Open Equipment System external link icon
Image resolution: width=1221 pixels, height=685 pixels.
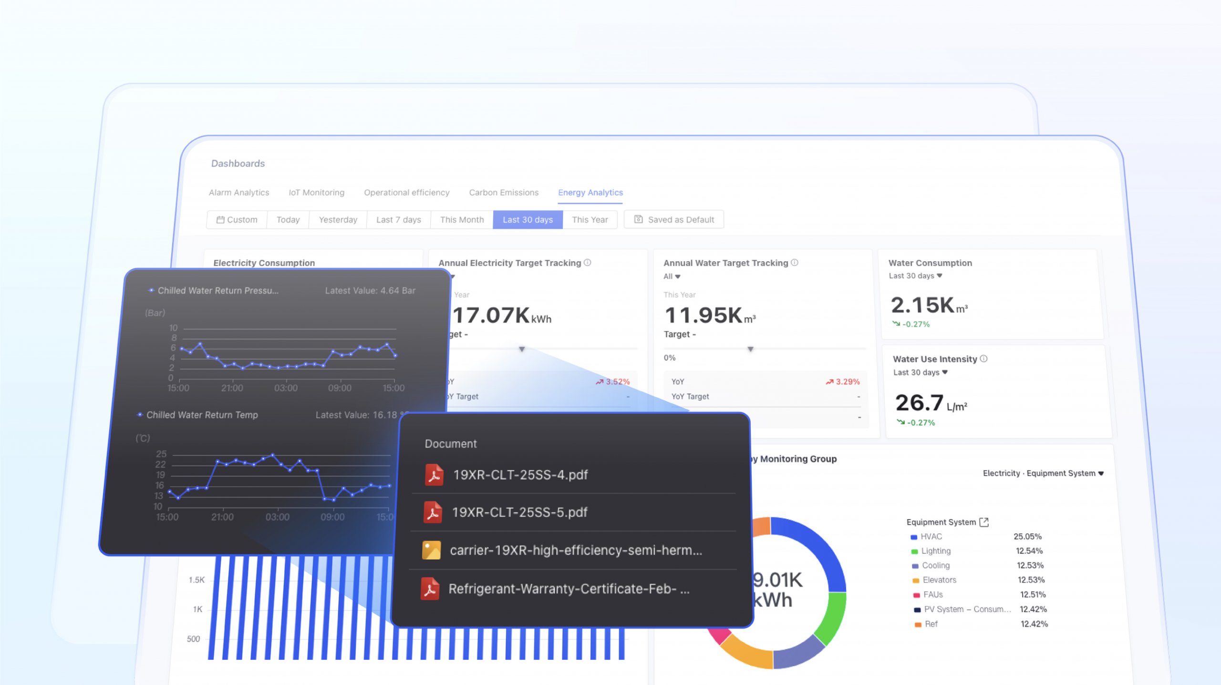(x=984, y=522)
